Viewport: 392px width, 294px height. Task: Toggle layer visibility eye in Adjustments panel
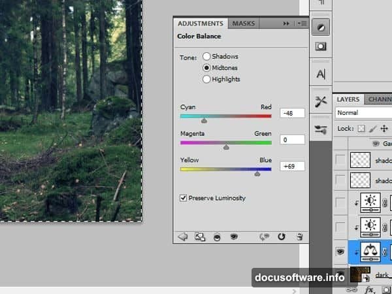tap(234, 237)
